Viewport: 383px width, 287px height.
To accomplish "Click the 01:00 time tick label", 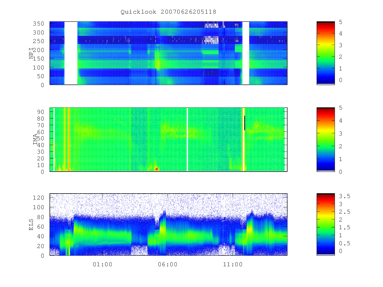I will (x=102, y=264).
